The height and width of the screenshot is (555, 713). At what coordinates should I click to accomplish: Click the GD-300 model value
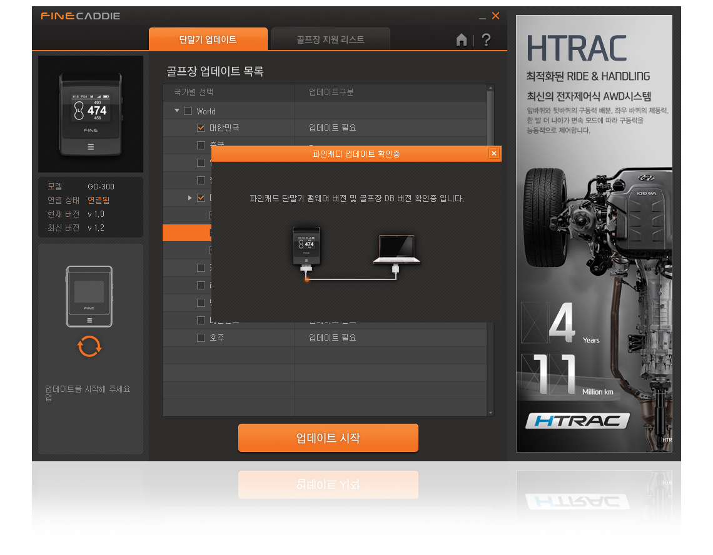tap(101, 186)
